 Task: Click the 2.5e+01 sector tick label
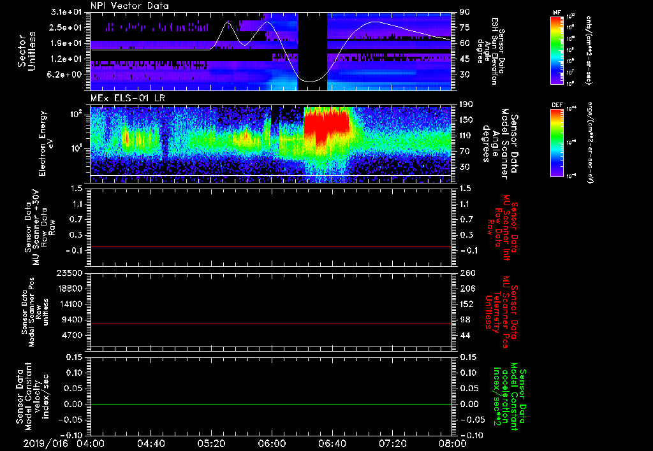(x=66, y=27)
